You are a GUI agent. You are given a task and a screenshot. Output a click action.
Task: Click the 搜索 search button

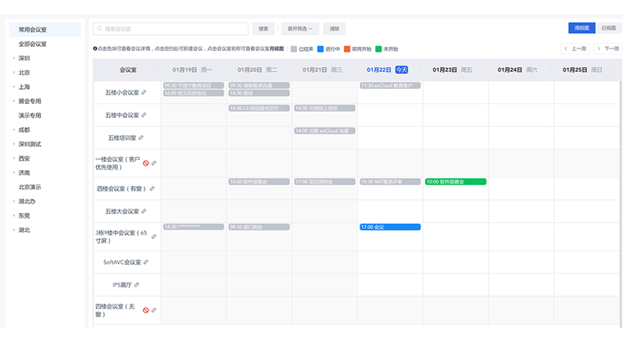click(x=264, y=29)
